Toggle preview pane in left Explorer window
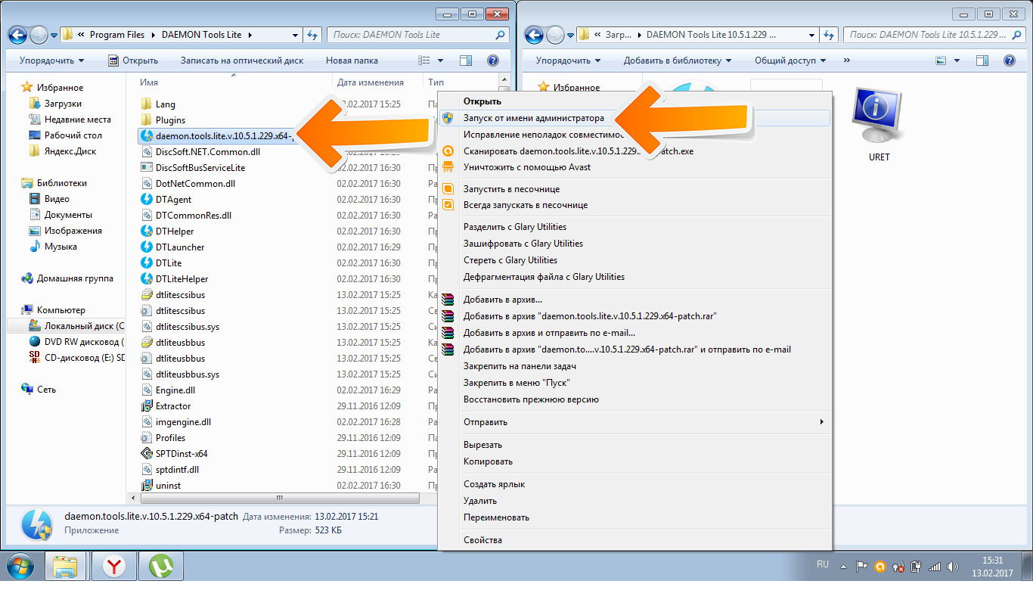This screenshot has height=612, width=1033. 466,61
